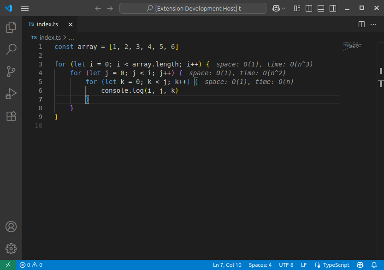Open the remote window indicator
Image resolution: width=384 pixels, height=270 pixels.
coord(8,265)
